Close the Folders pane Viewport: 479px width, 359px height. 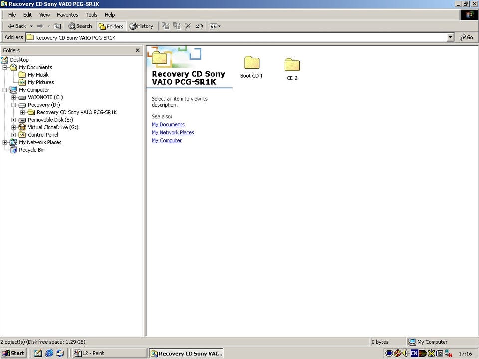point(138,50)
